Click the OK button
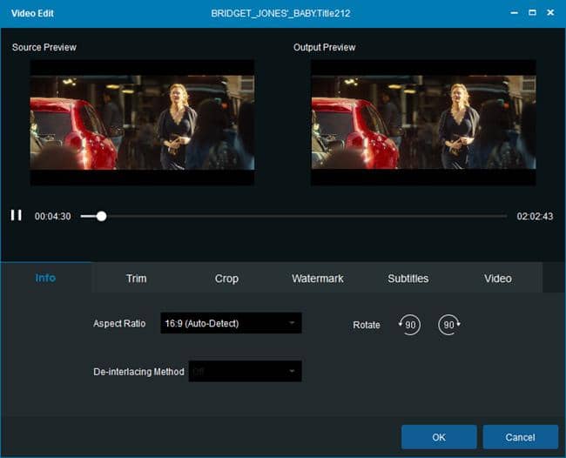Image resolution: width=566 pixels, height=458 pixels. 439,437
